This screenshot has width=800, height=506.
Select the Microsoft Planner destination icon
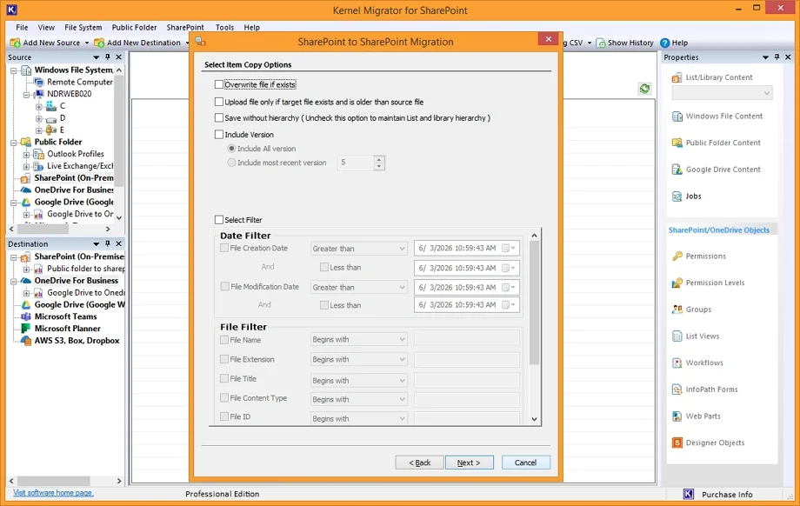pos(25,329)
